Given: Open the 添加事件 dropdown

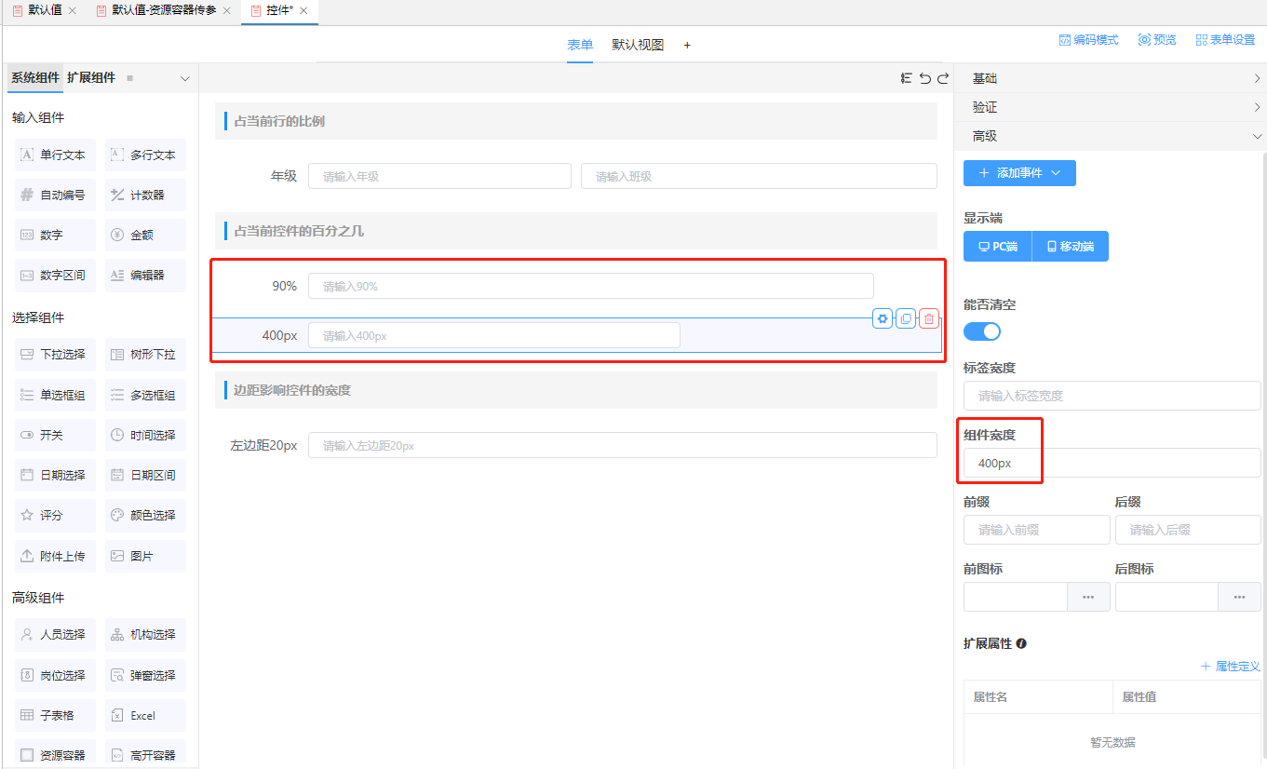Looking at the screenshot, I should click(1019, 173).
